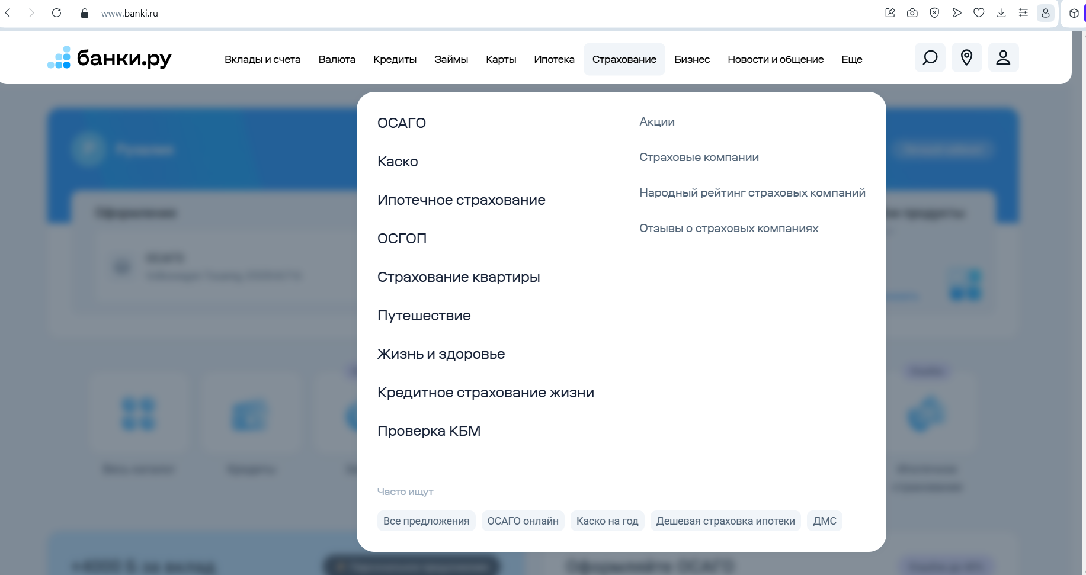The image size is (1086, 575).
Task: Click the banki.ru logo
Action: (x=110, y=58)
